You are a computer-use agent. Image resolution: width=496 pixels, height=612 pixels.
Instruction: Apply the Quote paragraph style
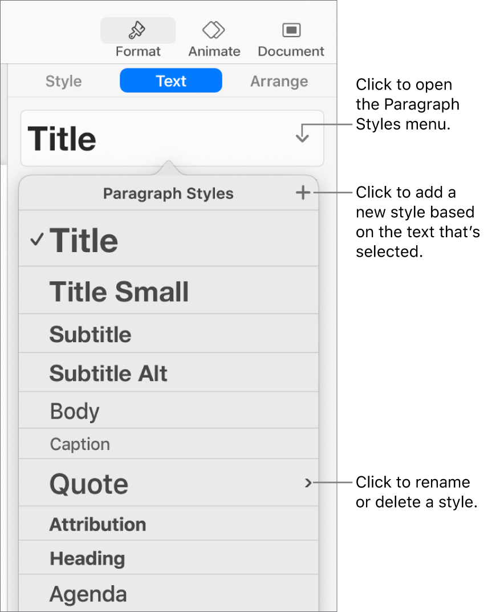[x=89, y=484]
